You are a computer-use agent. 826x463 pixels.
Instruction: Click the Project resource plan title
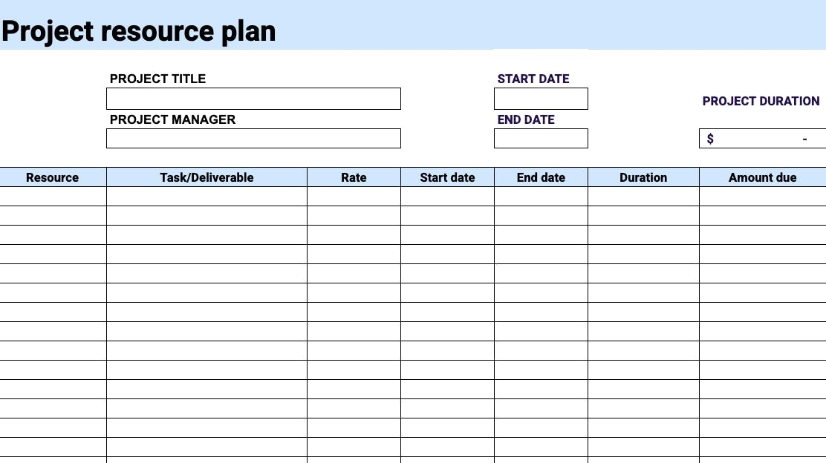[x=139, y=31]
